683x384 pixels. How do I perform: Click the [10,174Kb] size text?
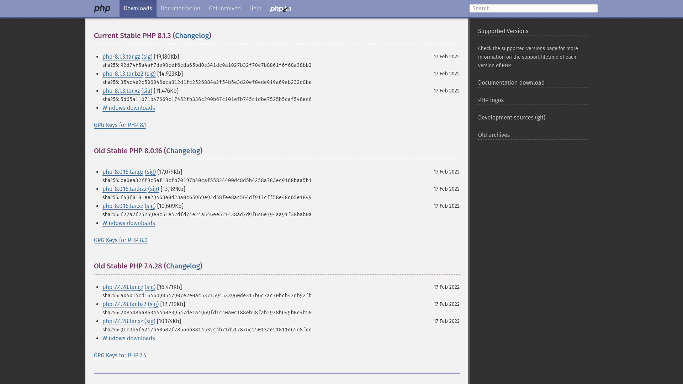pyautogui.click(x=169, y=321)
